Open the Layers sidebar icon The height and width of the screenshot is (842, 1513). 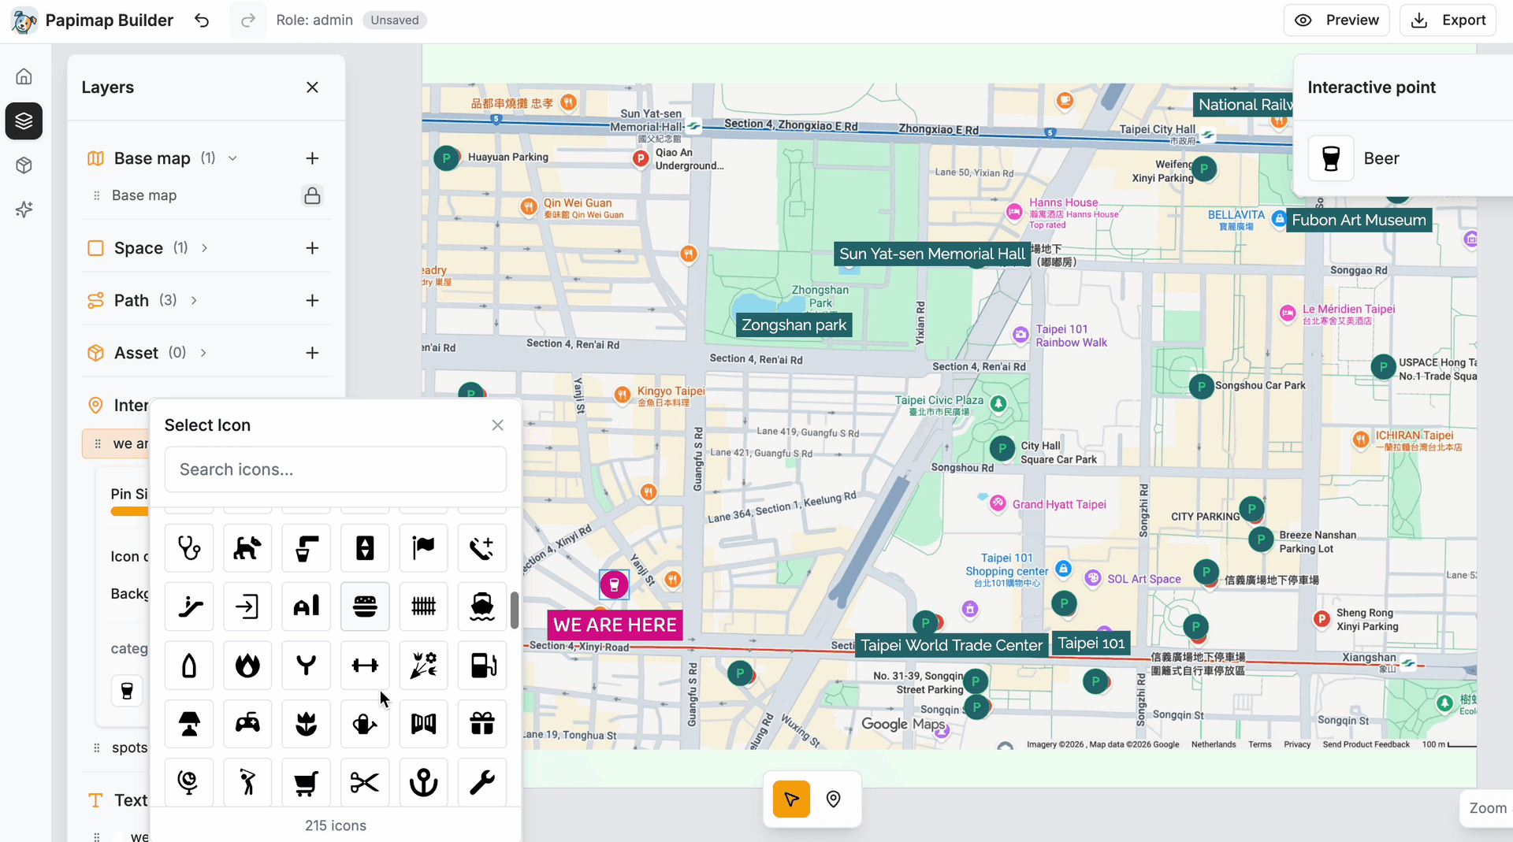tap(24, 121)
